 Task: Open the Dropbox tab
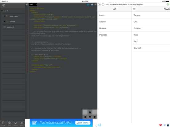[x=16, y=124]
